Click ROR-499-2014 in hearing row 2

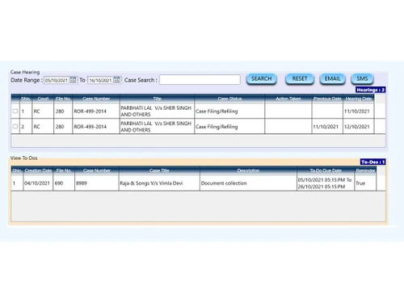(x=90, y=127)
